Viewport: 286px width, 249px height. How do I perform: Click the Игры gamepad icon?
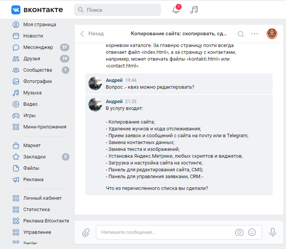pyautogui.click(x=16, y=116)
